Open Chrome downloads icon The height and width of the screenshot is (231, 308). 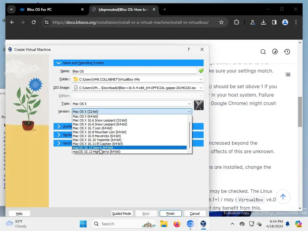click(263, 22)
